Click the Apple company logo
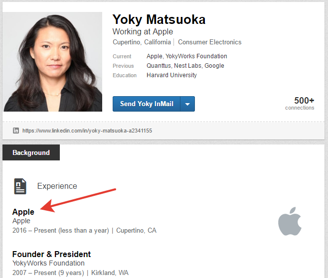328x278 pixels. coord(290,222)
